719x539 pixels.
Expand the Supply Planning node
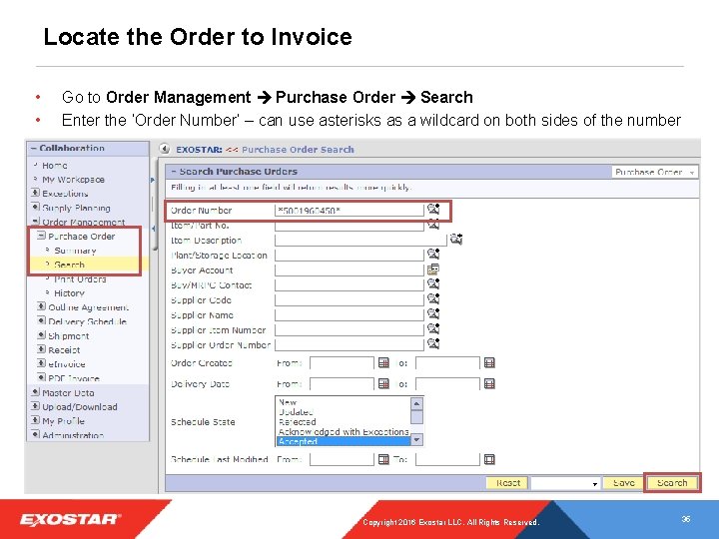click(35, 207)
